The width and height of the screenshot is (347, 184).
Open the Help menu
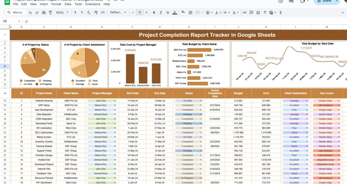[107, 4]
